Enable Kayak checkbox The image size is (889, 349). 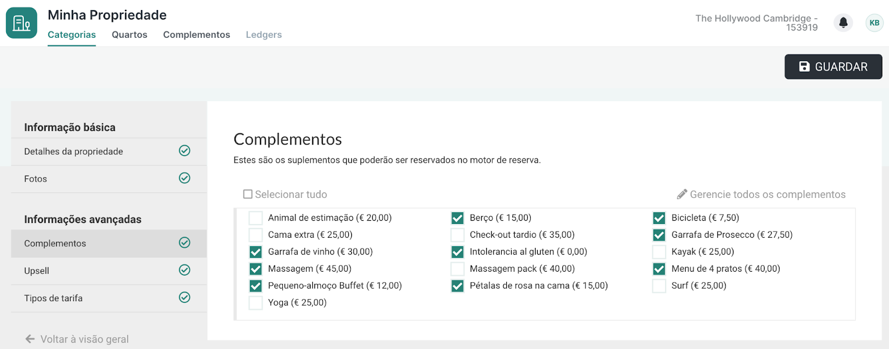pos(659,252)
